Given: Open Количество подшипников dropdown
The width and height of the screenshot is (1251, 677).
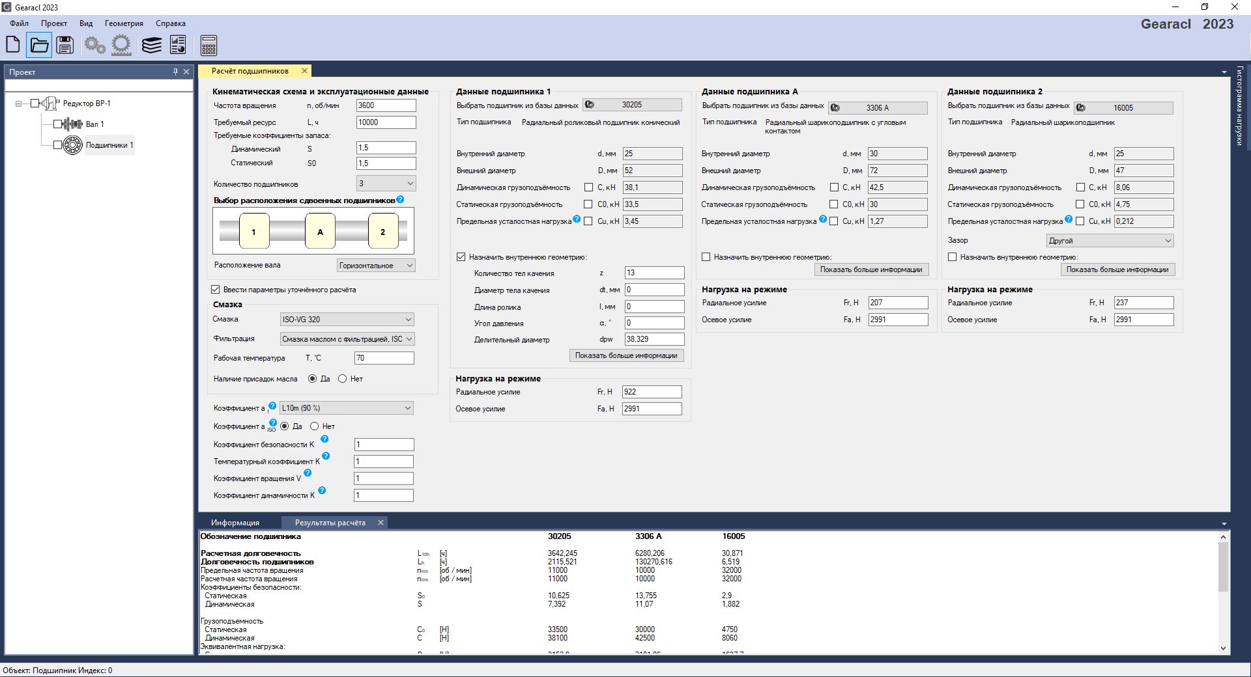Looking at the screenshot, I should pos(386,184).
